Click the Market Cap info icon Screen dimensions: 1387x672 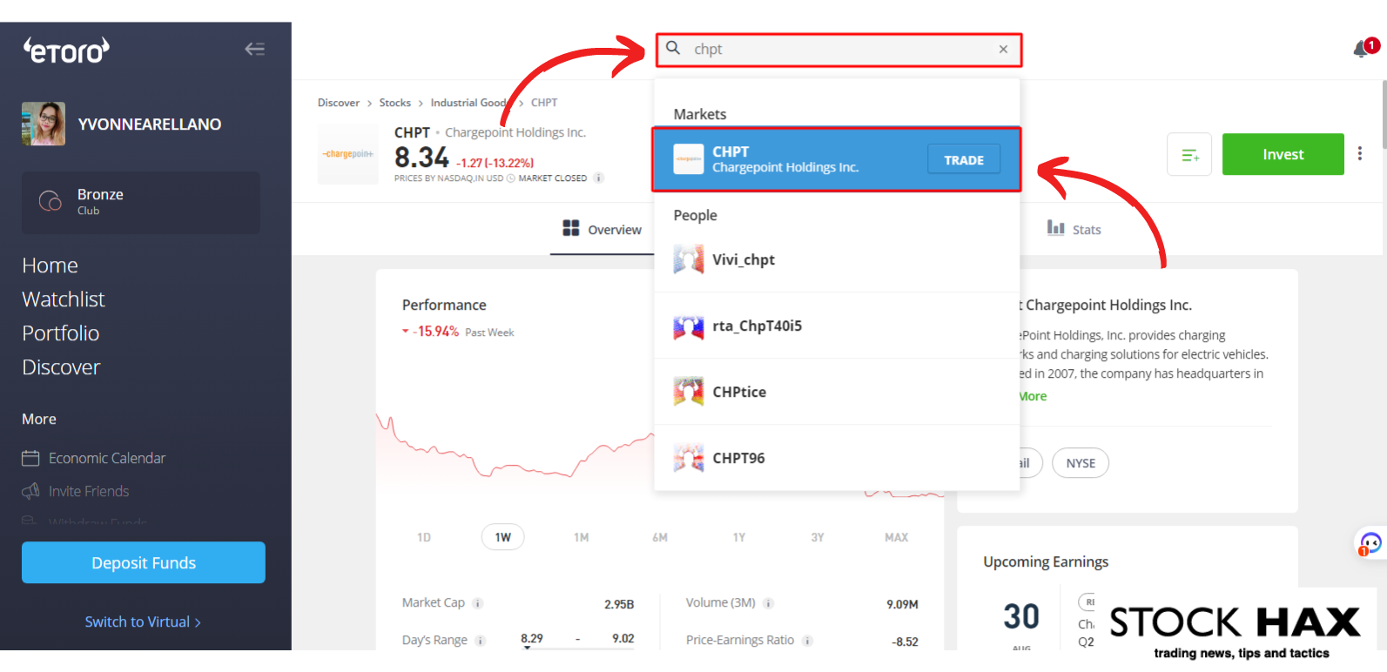pos(478,603)
